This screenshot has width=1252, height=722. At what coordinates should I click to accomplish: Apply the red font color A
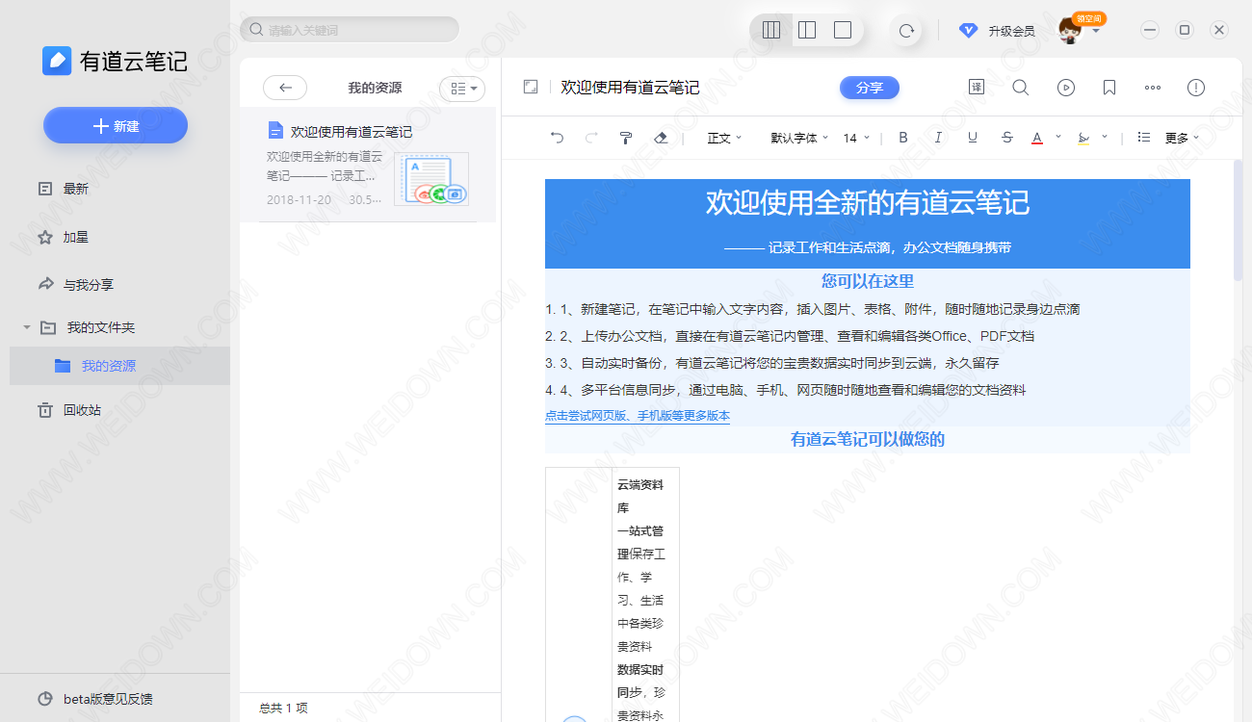(x=1037, y=138)
